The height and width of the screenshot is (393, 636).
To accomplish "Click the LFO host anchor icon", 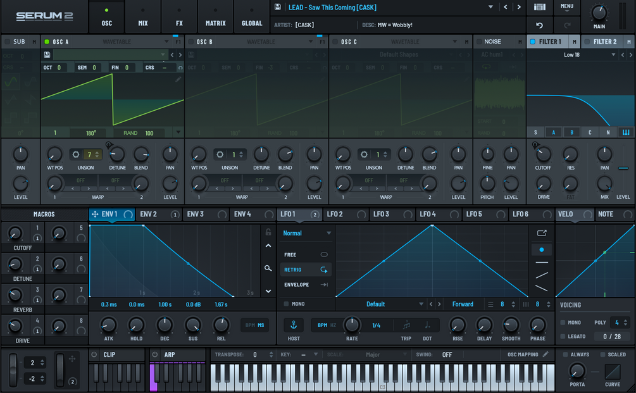I will tap(294, 325).
